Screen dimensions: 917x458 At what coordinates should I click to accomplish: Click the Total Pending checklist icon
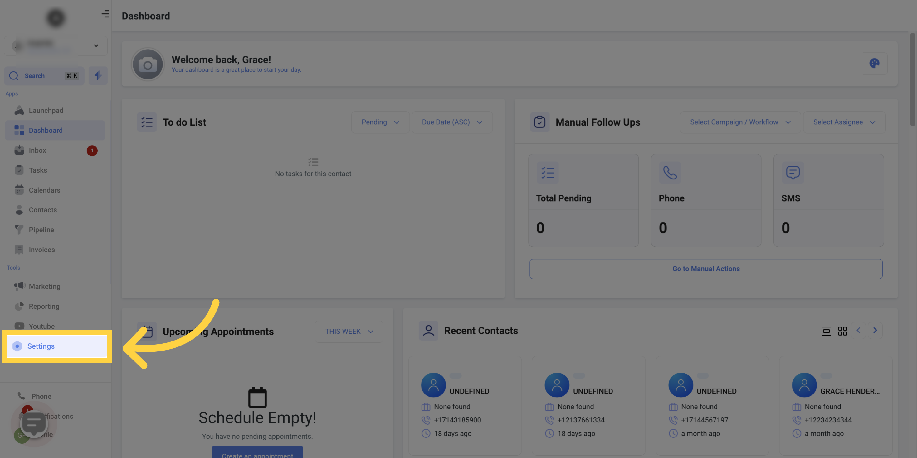point(548,173)
